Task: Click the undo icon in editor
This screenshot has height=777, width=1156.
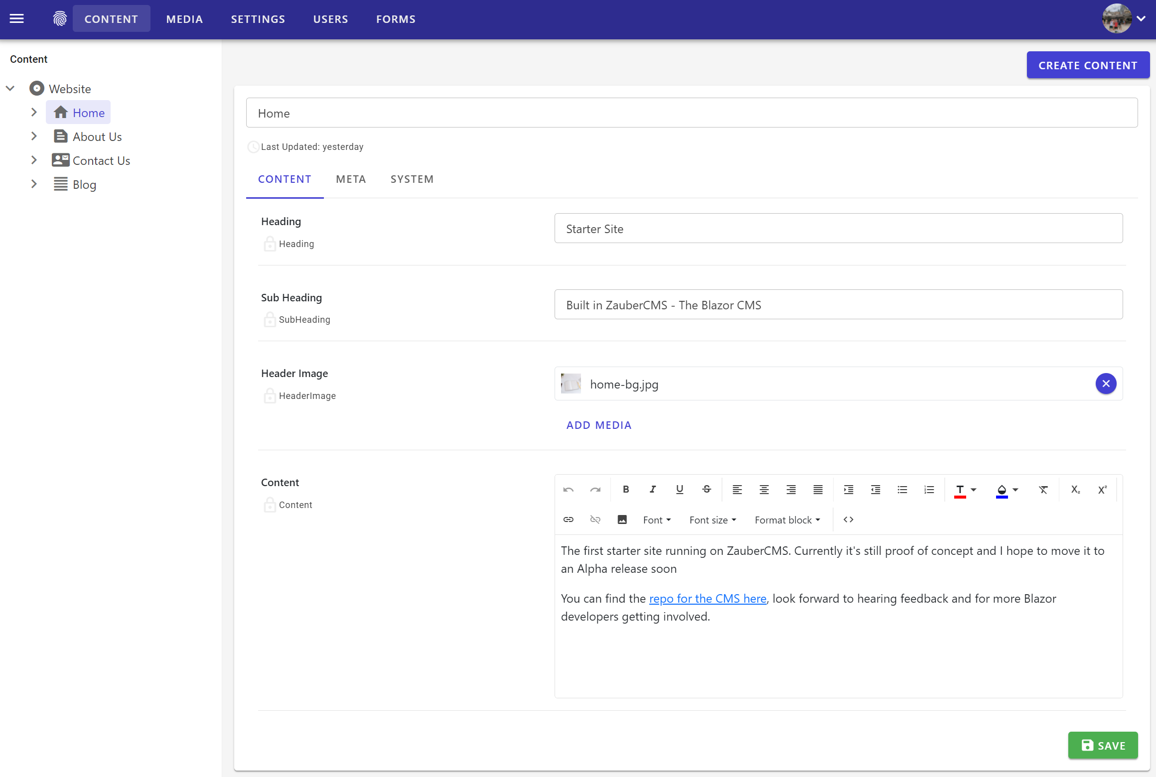Action: click(569, 490)
